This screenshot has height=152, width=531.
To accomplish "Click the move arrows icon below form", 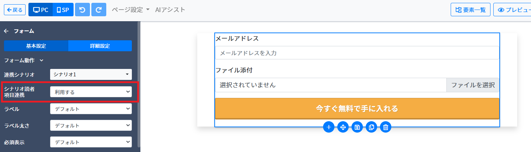I will point(343,127).
